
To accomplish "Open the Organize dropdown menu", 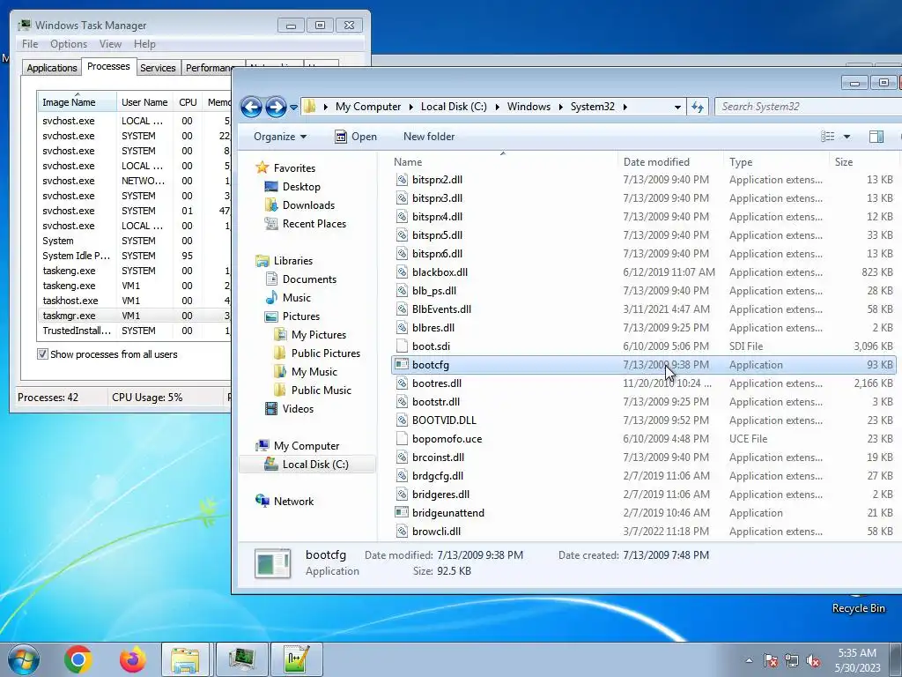I will [280, 137].
